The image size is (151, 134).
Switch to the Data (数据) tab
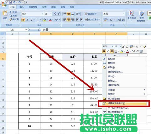tap(54, 7)
